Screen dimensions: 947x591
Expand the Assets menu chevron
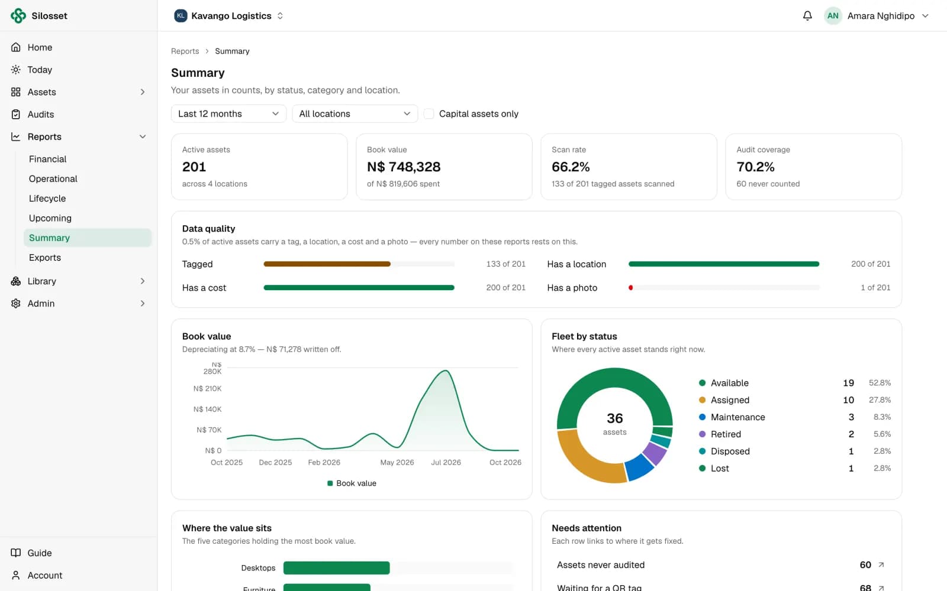click(143, 92)
